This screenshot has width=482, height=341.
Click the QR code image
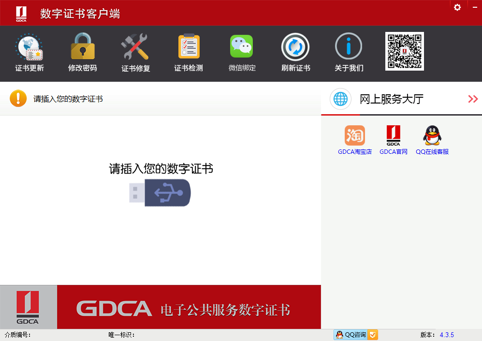click(x=405, y=51)
